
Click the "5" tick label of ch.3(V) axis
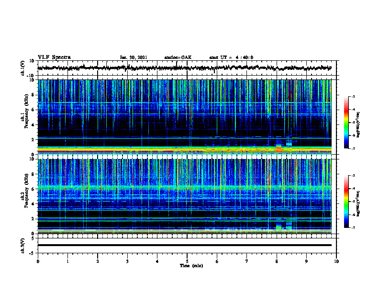click(33, 238)
